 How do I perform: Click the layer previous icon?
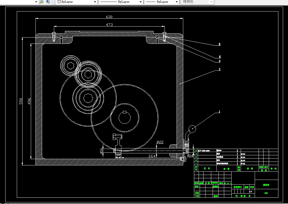[x=48, y=2]
